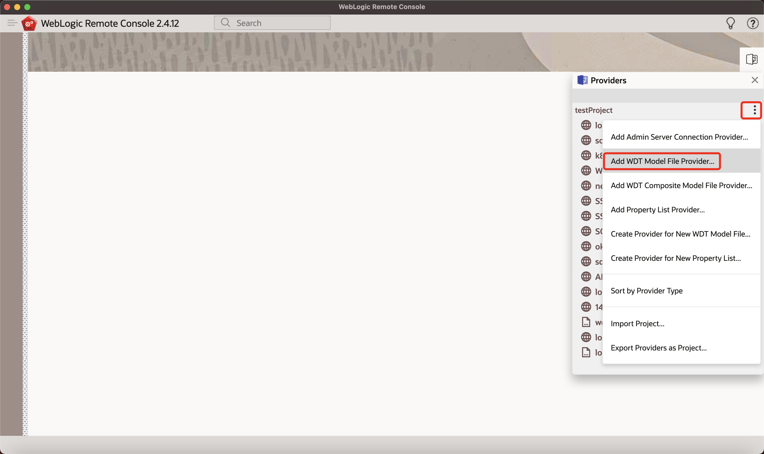Image resolution: width=764 pixels, height=454 pixels.
Task: Select Add Admin Server Connection Provider
Action: [x=679, y=137]
